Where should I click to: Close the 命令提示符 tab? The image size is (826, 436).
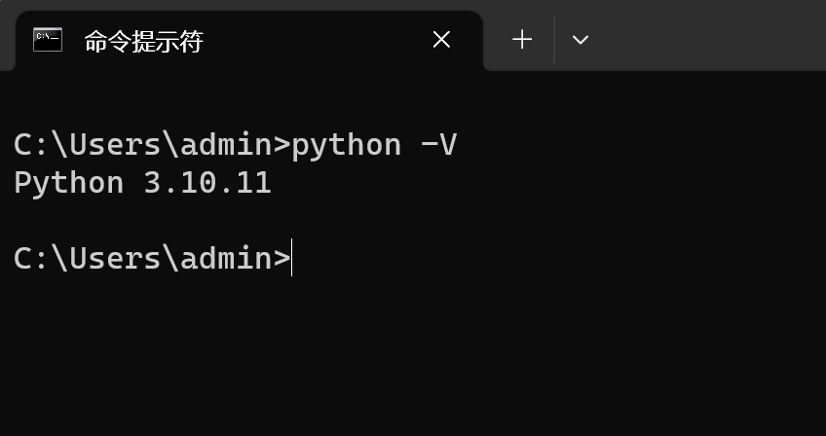point(441,40)
